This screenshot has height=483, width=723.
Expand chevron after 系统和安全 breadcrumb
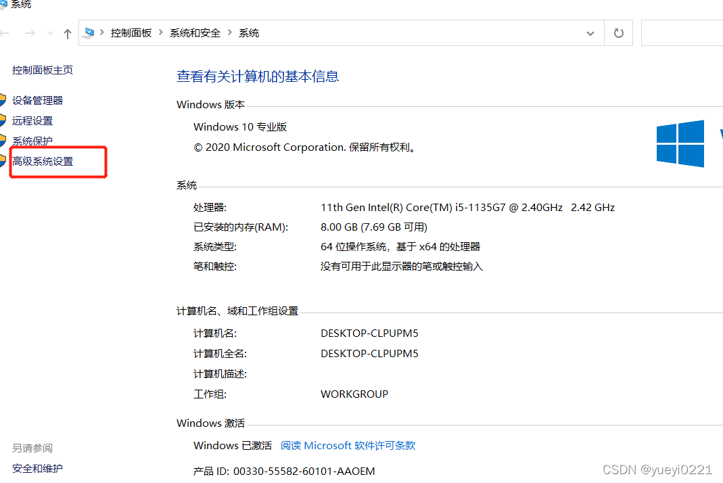click(229, 32)
